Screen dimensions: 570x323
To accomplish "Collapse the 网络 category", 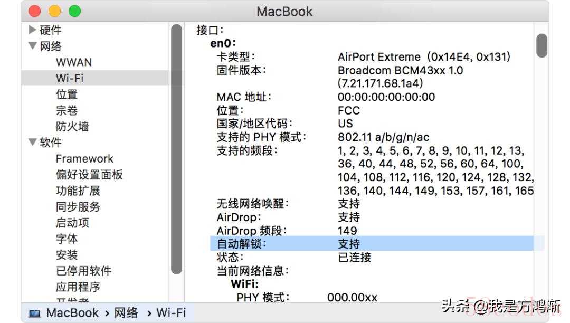I will coord(32,46).
